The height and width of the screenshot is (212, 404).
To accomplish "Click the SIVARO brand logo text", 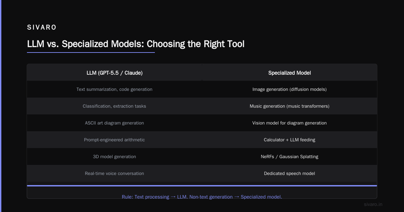I will 42,28.
